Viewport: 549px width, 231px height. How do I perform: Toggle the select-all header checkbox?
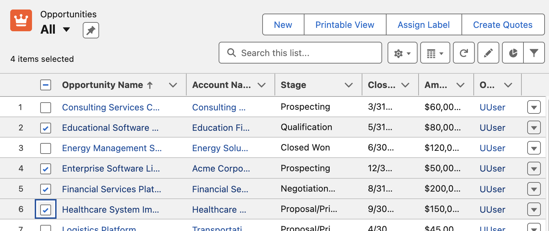point(46,85)
